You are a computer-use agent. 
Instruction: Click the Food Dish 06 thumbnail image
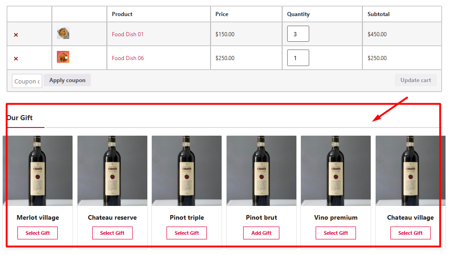tap(63, 57)
